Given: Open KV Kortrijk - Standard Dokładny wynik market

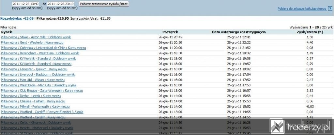Looking at the screenshot, I should click(38, 59).
